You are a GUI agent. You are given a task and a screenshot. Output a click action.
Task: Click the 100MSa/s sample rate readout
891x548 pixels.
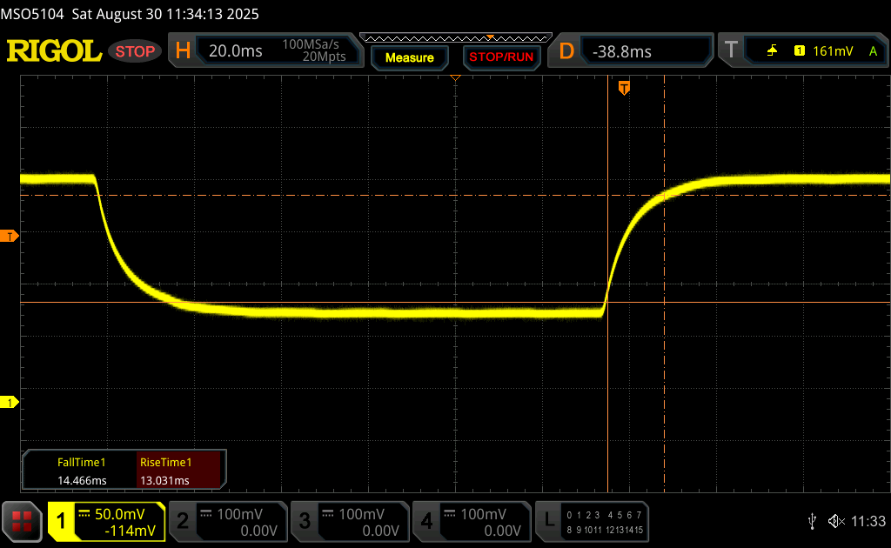311,44
